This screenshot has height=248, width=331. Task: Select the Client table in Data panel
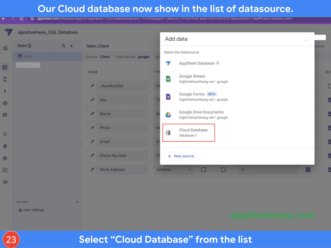[28, 56]
